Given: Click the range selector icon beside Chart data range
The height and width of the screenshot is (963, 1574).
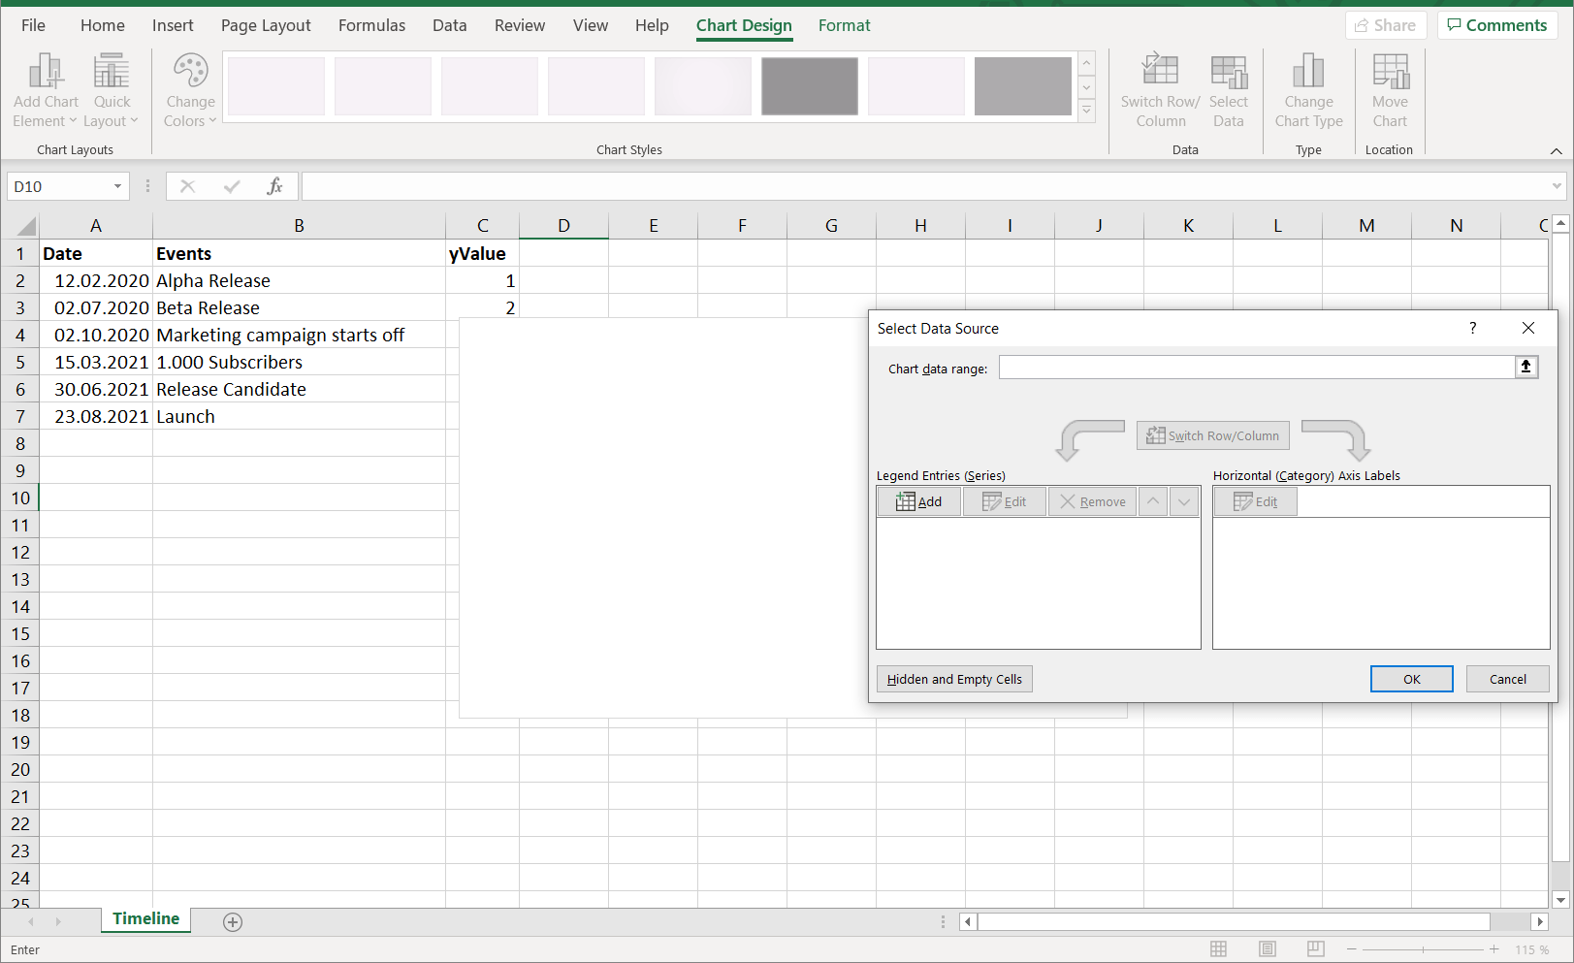Looking at the screenshot, I should coord(1526,367).
